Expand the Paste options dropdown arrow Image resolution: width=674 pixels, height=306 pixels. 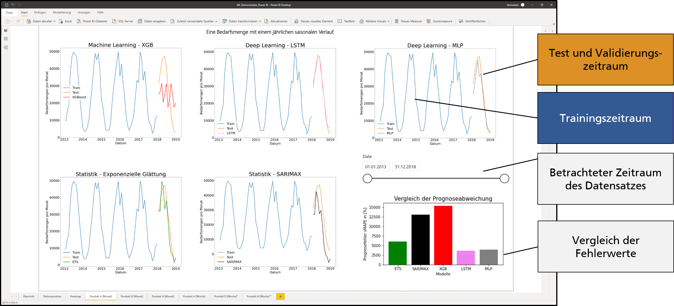pos(12,21)
